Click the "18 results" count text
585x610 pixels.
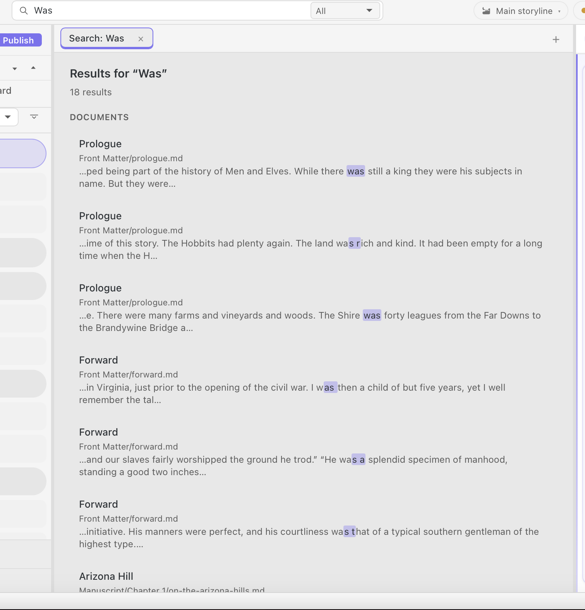(x=91, y=92)
